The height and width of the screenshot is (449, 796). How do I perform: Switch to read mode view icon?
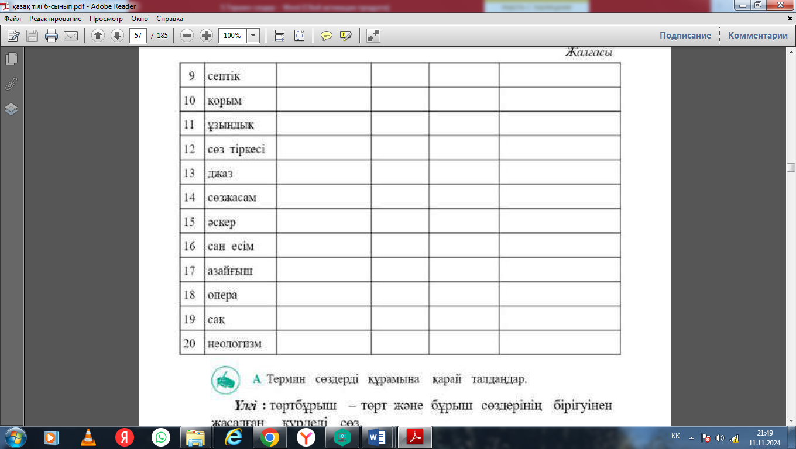[x=373, y=36]
